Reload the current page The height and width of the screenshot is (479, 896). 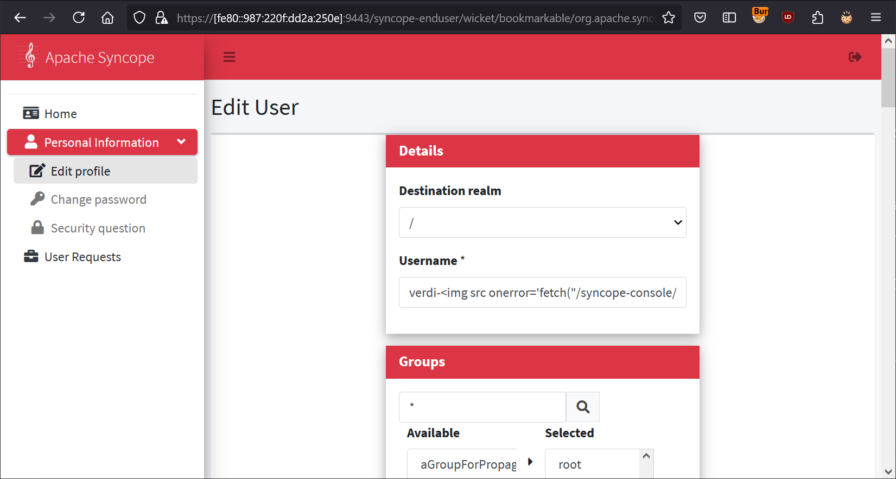(x=79, y=18)
